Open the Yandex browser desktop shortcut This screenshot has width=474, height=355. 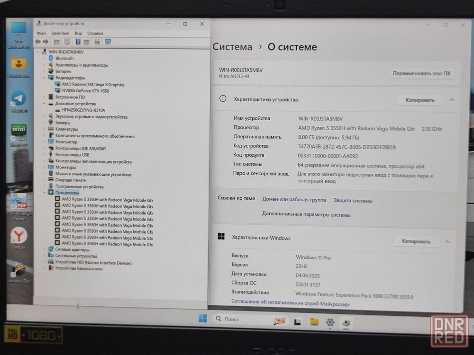pos(19,238)
